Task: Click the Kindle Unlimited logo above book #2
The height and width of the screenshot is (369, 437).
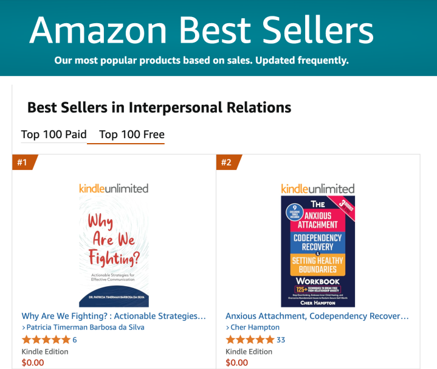Action: (317, 188)
